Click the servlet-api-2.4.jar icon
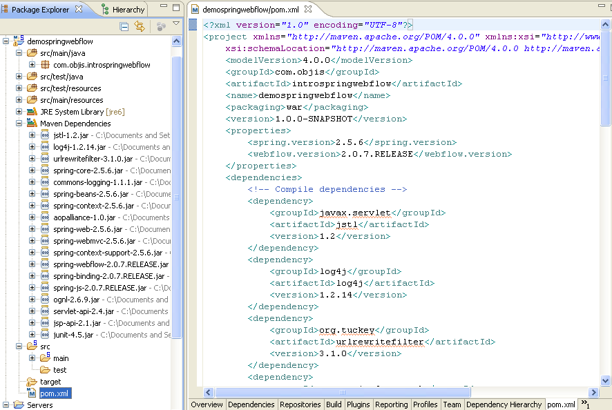Screen dimensions: 612x410 [45, 311]
